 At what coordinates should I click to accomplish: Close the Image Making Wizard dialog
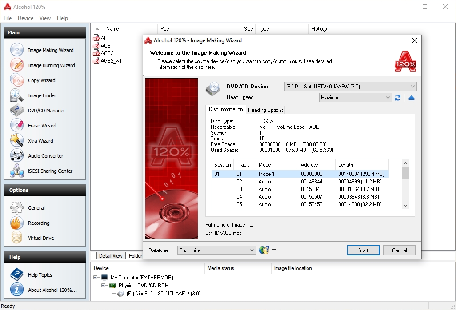tap(415, 40)
